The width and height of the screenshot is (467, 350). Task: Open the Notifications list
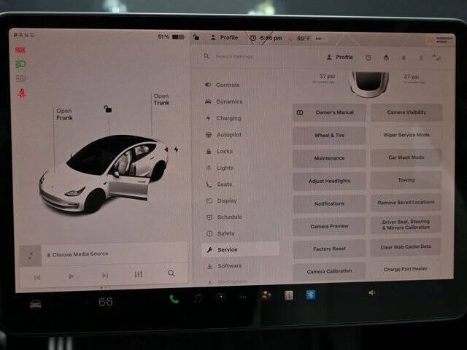pyautogui.click(x=329, y=203)
